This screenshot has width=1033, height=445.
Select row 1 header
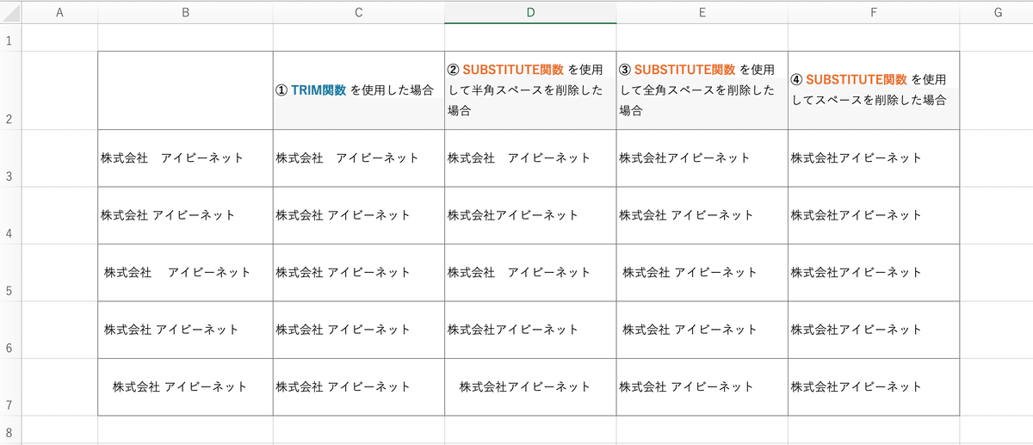10,38
